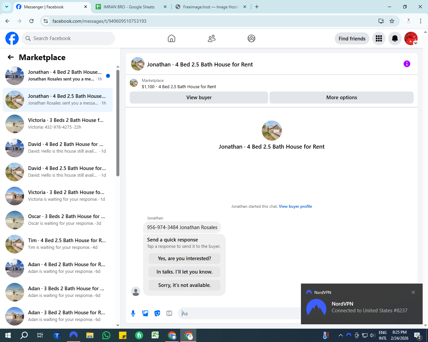Image resolution: width=428 pixels, height=342 pixels.
Task: Dismiss the NordVPN notification
Action: (x=413, y=292)
